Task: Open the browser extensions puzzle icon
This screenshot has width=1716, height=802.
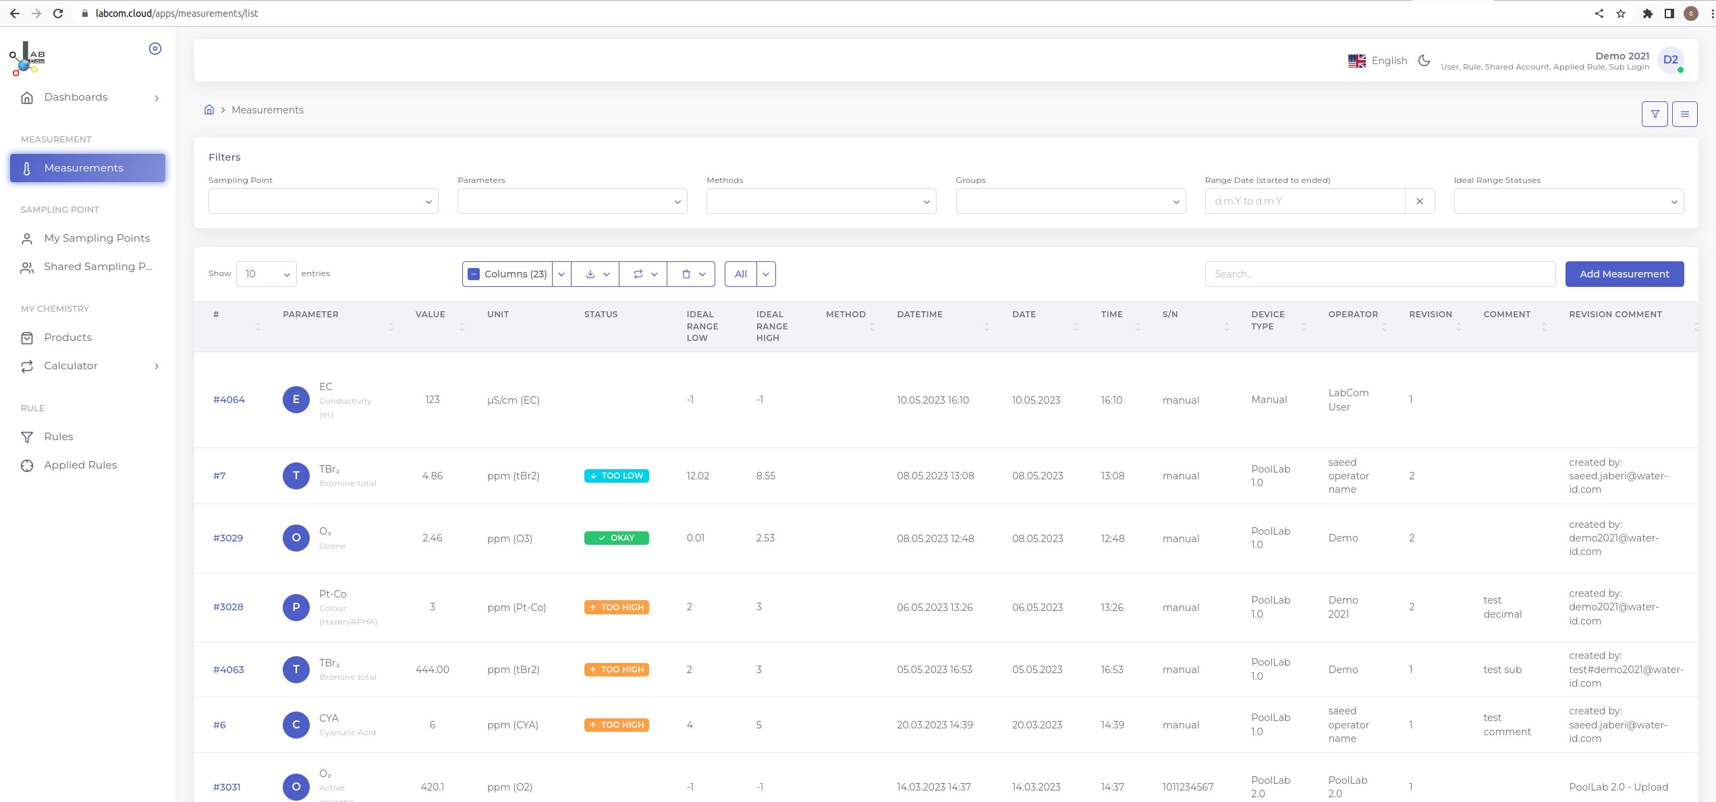Action: click(x=1647, y=13)
